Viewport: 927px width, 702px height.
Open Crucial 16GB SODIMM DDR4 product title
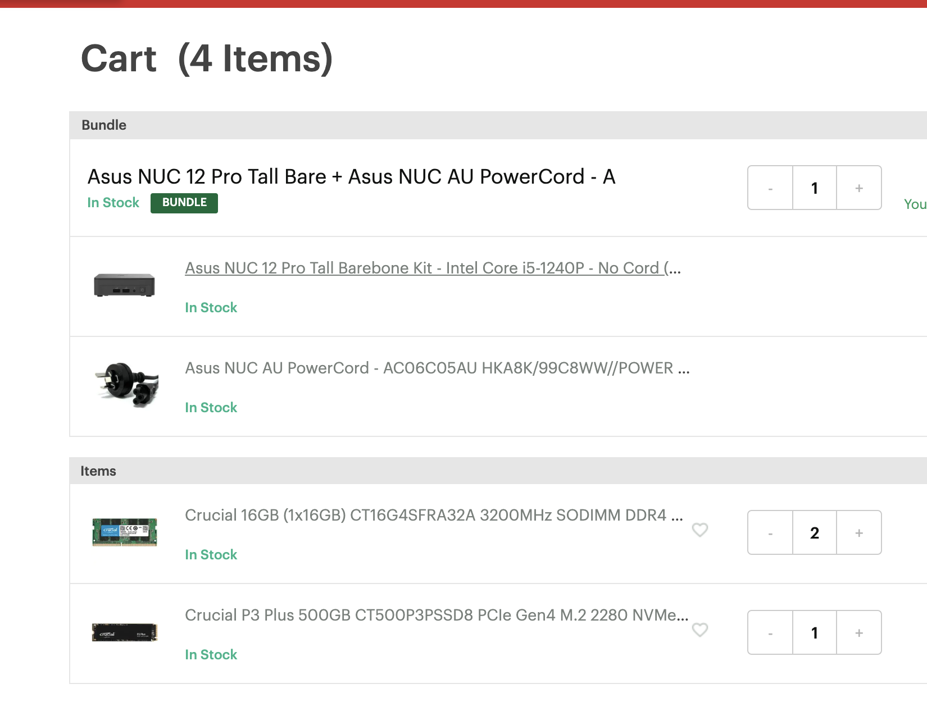pyautogui.click(x=434, y=515)
